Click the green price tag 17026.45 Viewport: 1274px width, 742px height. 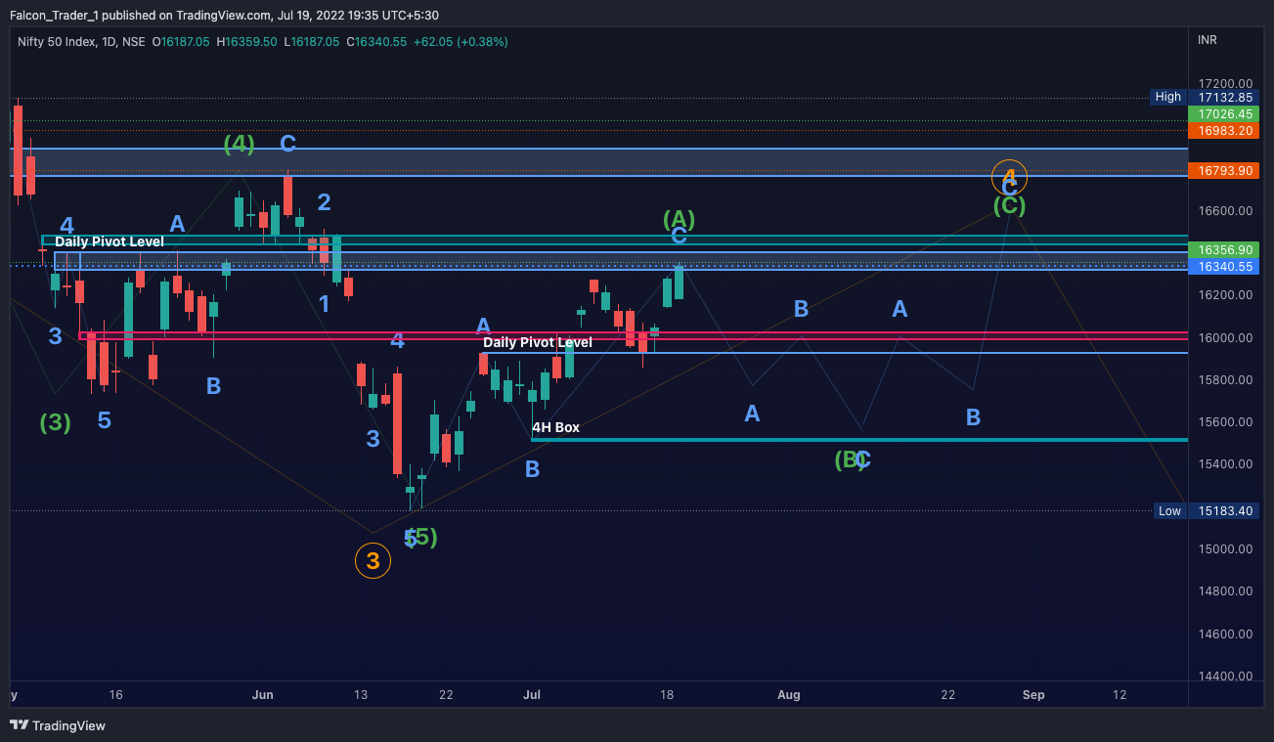pos(1225,114)
